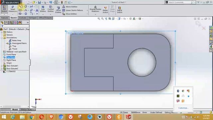Click the feature tree filter box
Viewport: 213px width, 120px height.
click(15, 26)
